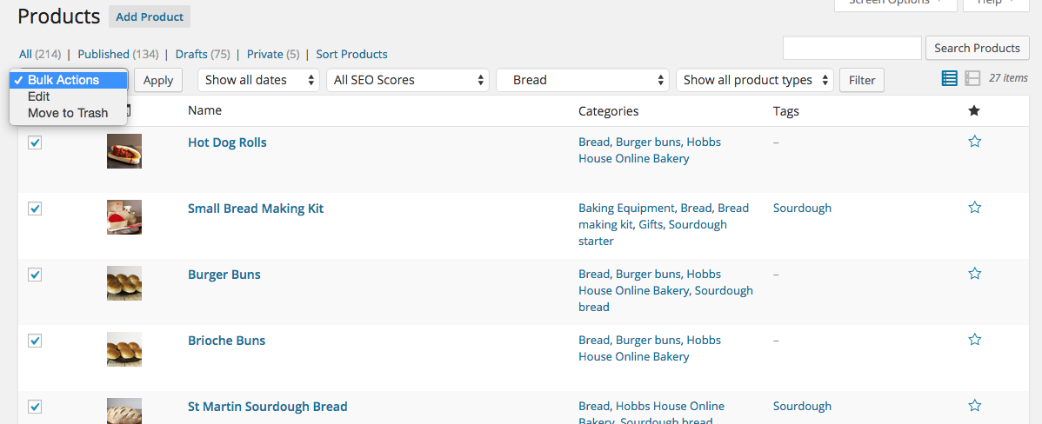
Task: Toggle featured star for Small Bread Making Kit
Action: pos(974,208)
